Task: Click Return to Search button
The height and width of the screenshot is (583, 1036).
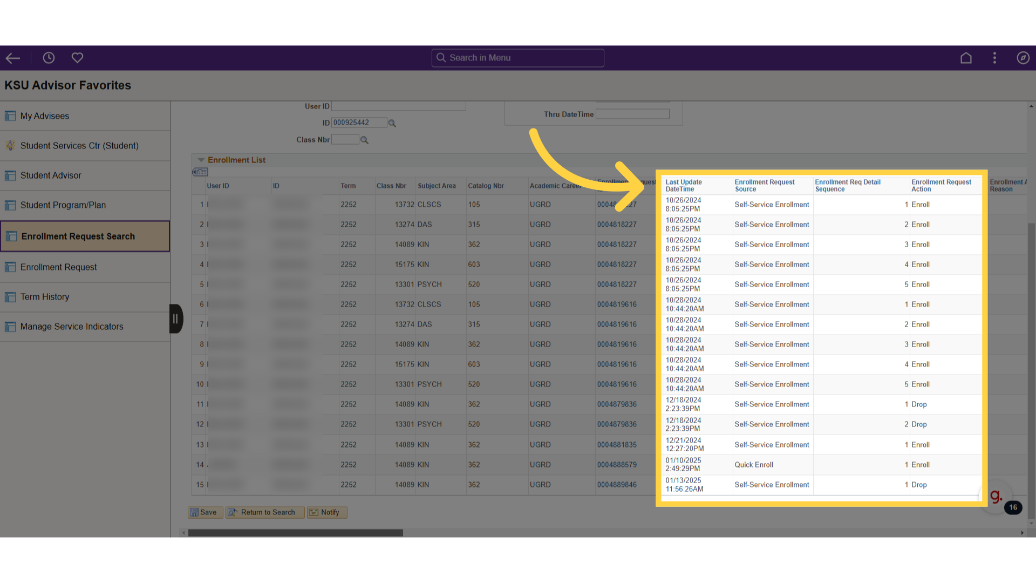Action: click(265, 512)
